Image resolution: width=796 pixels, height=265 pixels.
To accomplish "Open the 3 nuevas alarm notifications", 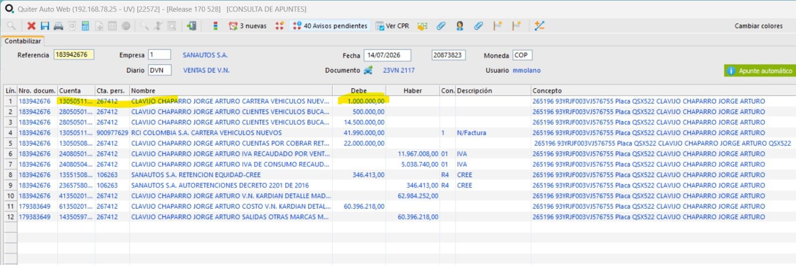I will (248, 26).
